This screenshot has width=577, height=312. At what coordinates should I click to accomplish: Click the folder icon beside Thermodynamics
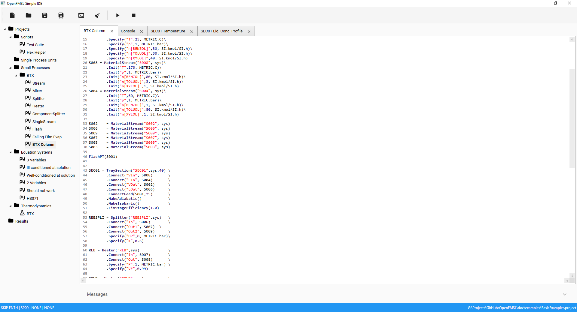point(17,205)
